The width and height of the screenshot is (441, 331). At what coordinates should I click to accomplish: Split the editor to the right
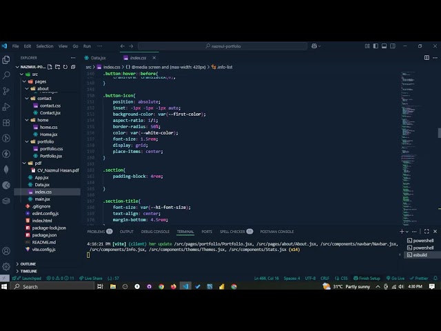(x=427, y=58)
